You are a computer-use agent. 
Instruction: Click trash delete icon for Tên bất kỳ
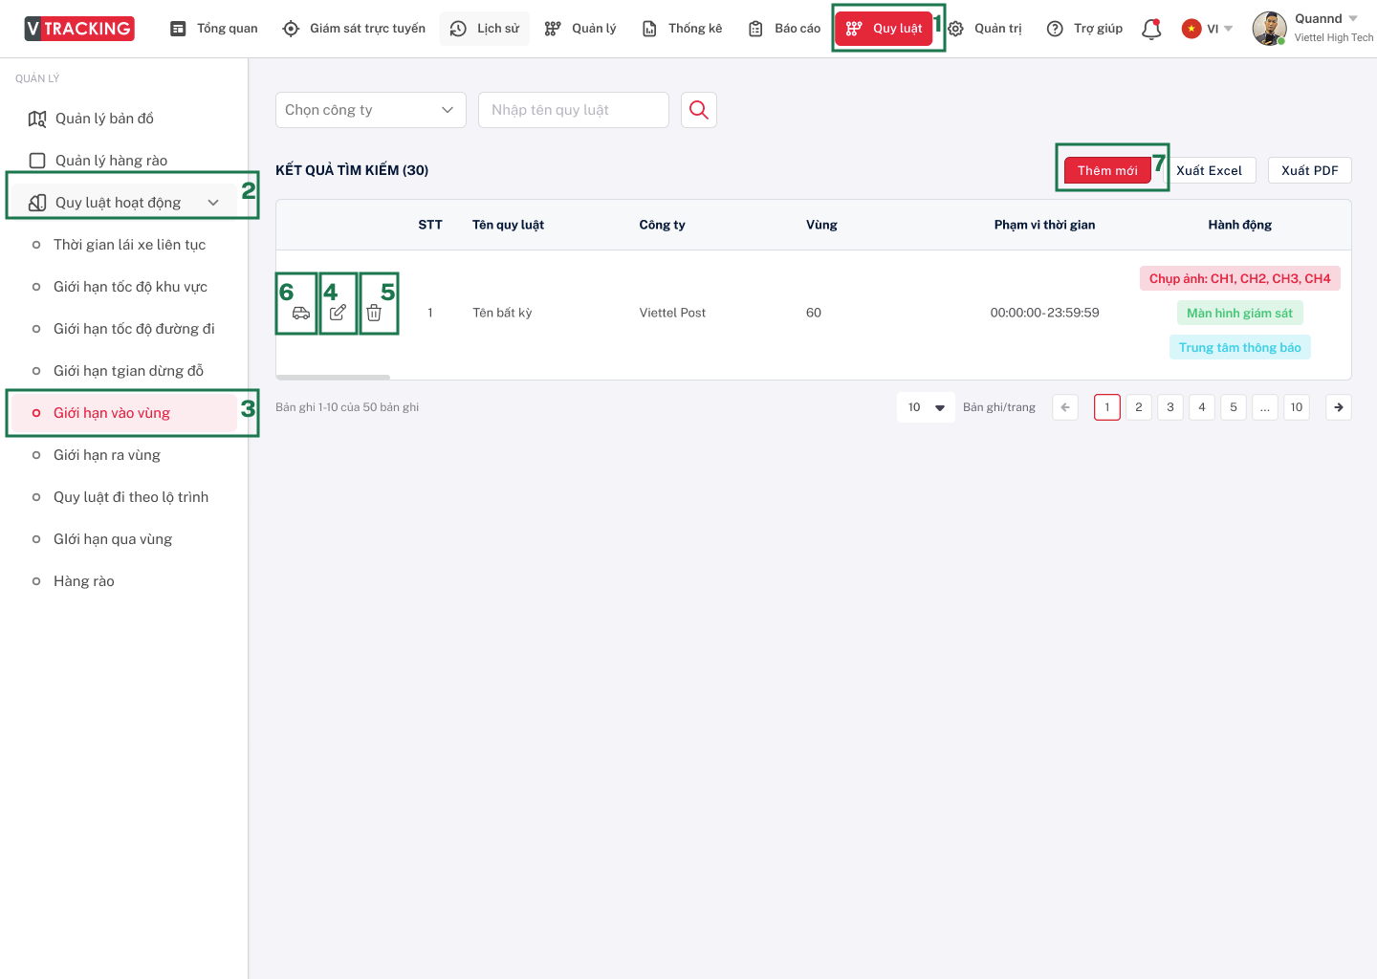coord(374,313)
